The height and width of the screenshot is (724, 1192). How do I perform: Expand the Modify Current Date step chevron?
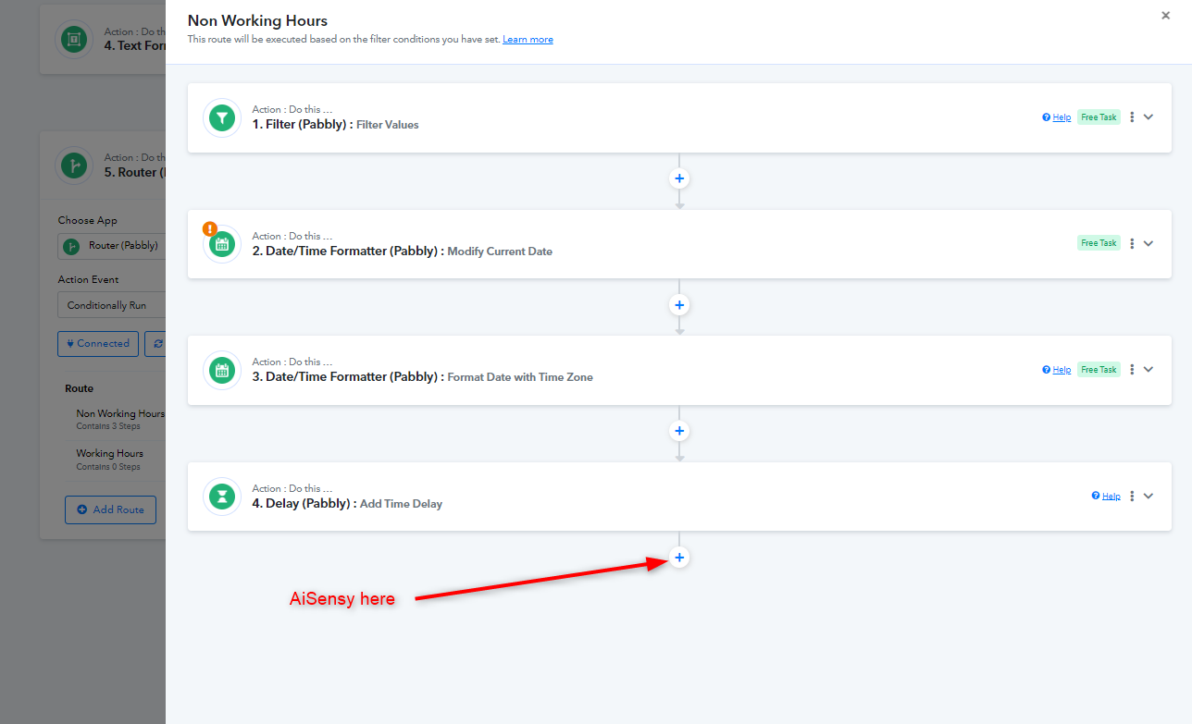pyautogui.click(x=1149, y=243)
